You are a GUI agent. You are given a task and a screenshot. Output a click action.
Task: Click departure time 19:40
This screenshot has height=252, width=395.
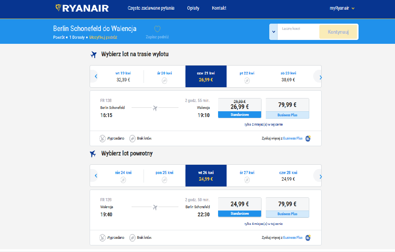[x=106, y=214]
